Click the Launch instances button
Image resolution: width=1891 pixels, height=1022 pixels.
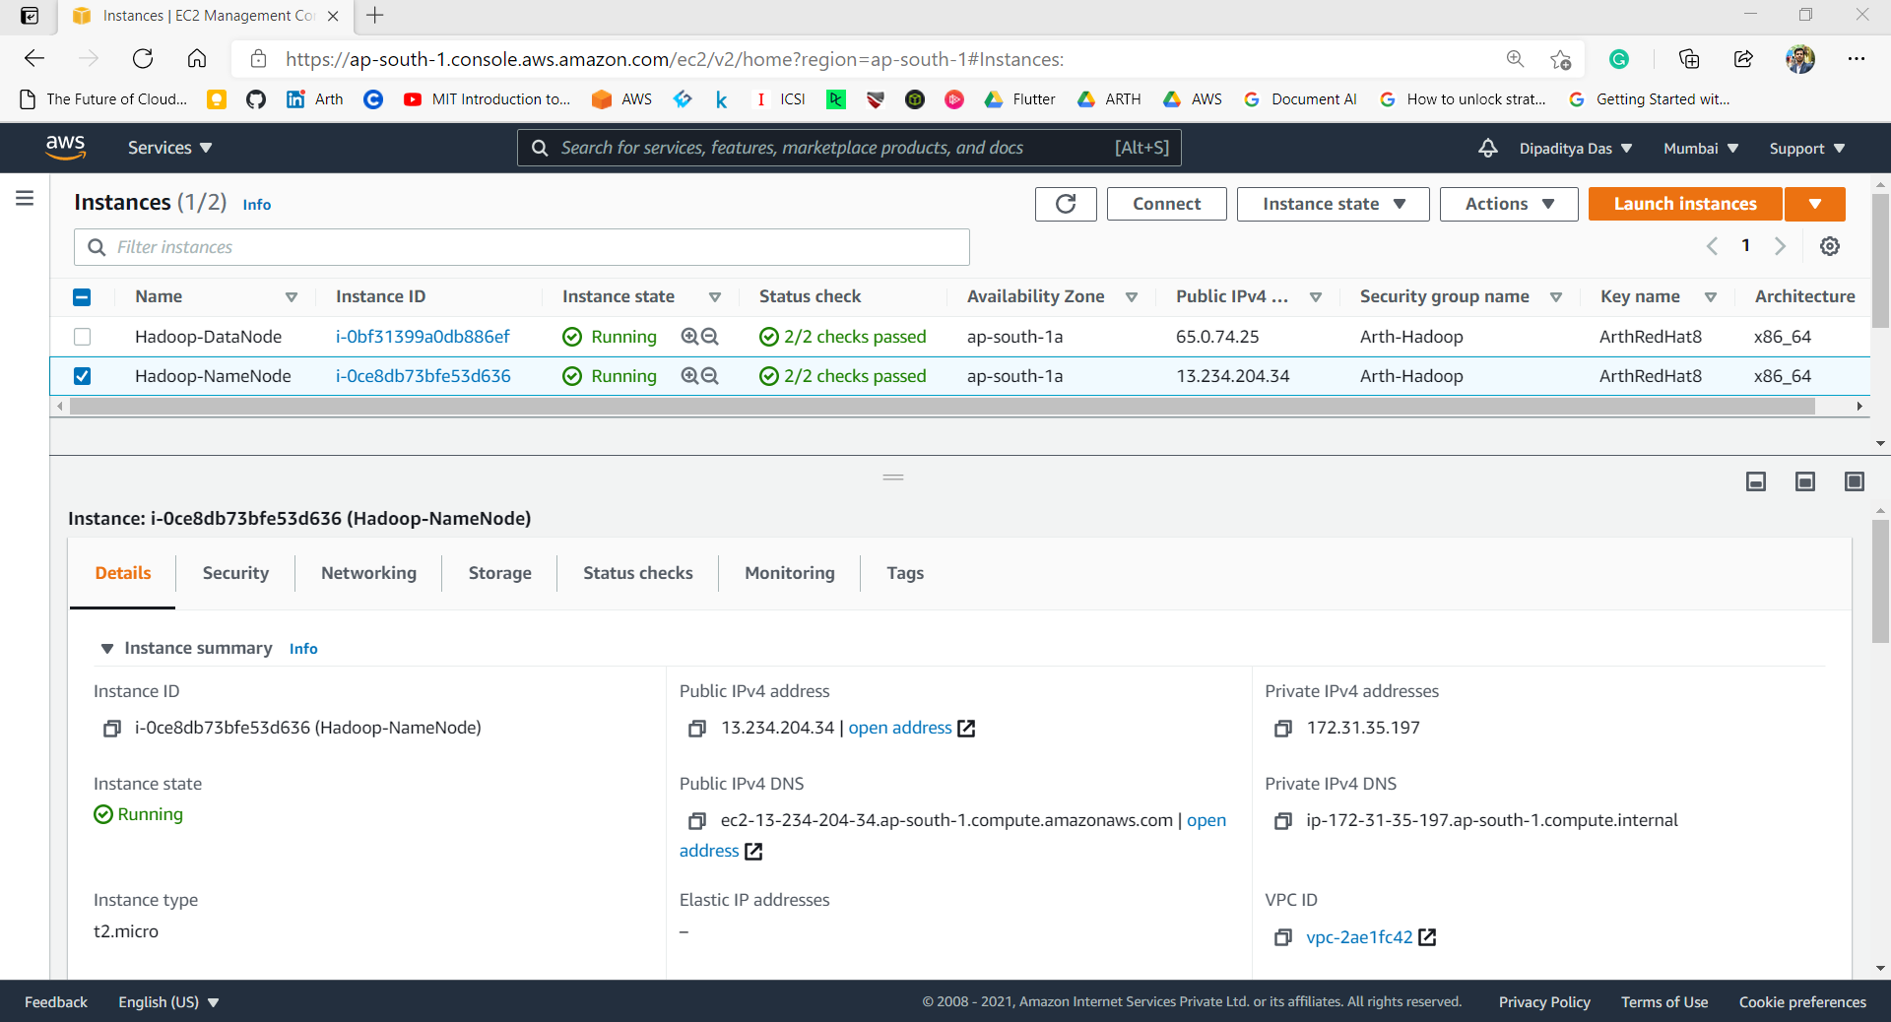[x=1684, y=204]
